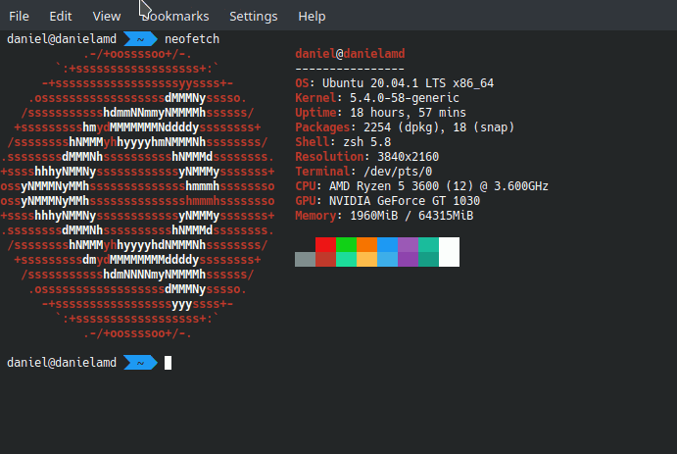Click the blue tilde prompt segment beside neofetch command

(140, 39)
